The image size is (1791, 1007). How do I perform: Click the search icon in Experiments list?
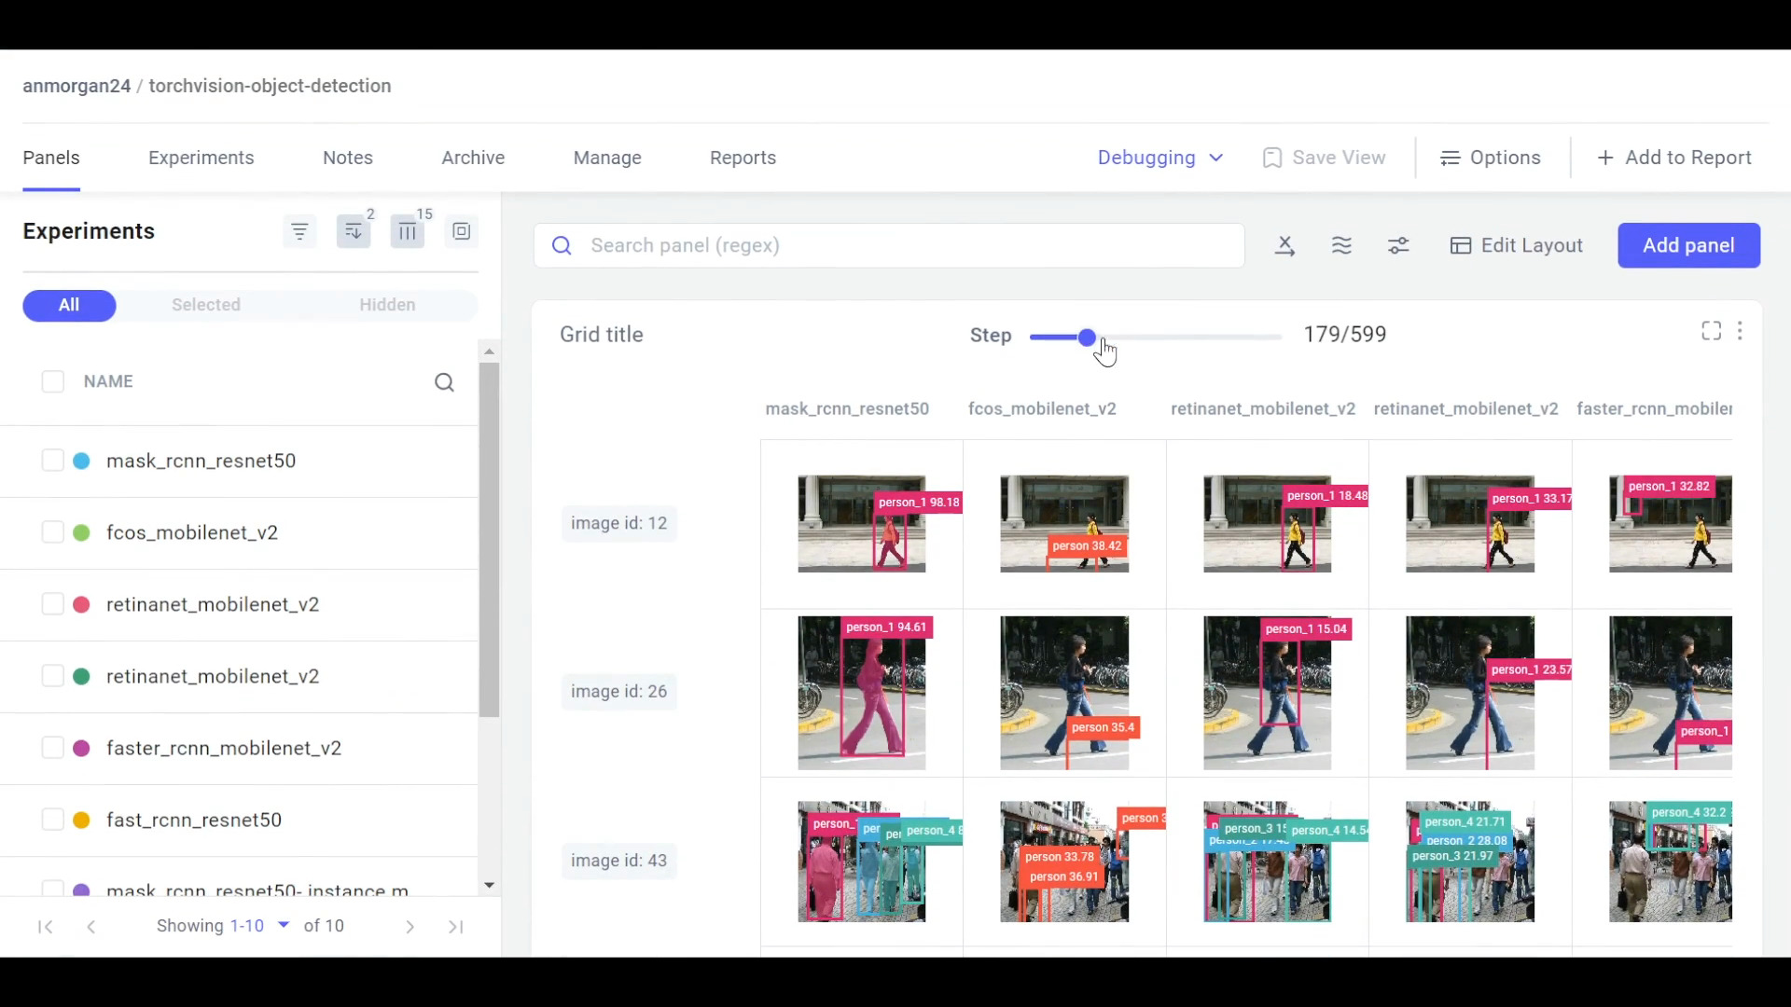coord(444,381)
